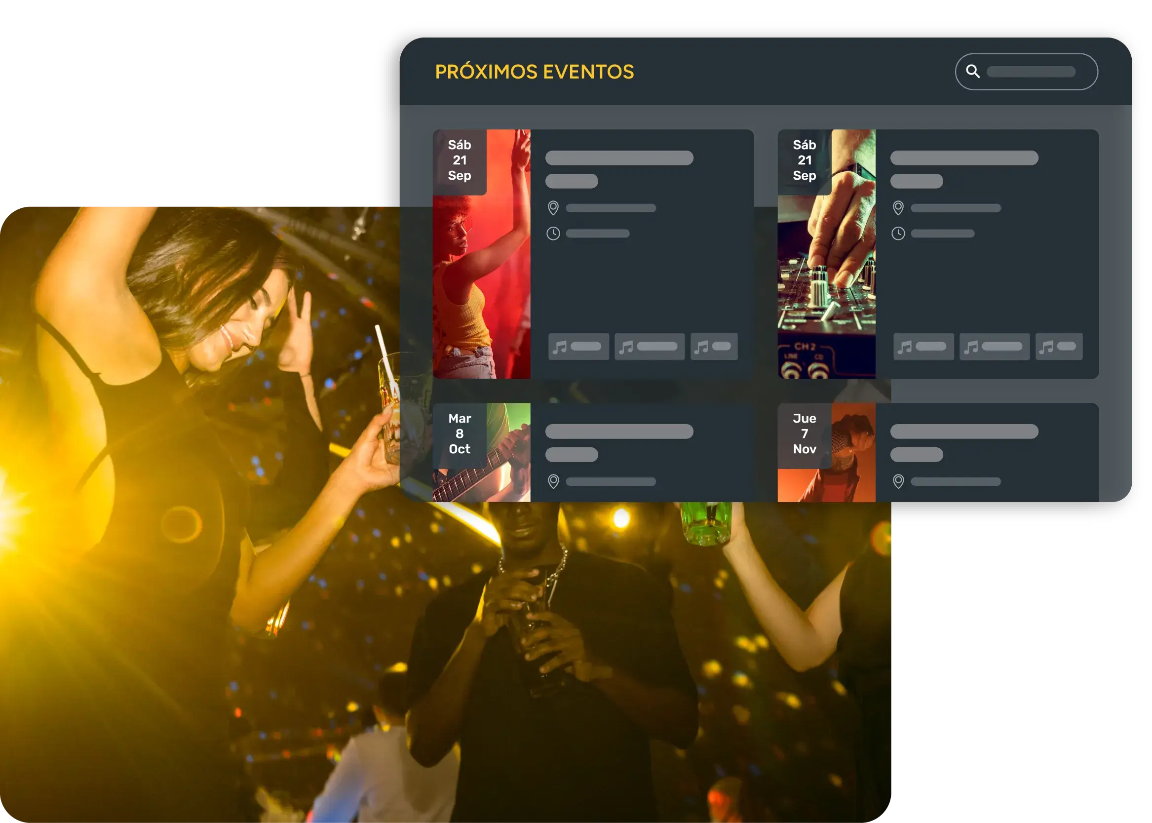This screenshot has height=823, width=1152.
Task: Click the location pin icon on third event
Action: pos(554,481)
